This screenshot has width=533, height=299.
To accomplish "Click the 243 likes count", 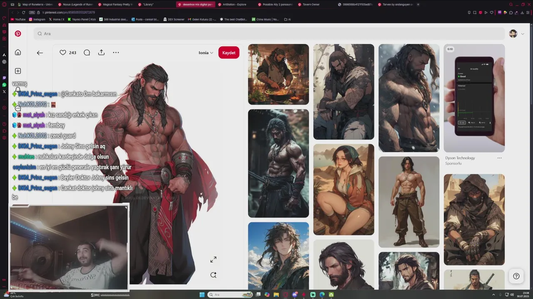I will pos(72,53).
